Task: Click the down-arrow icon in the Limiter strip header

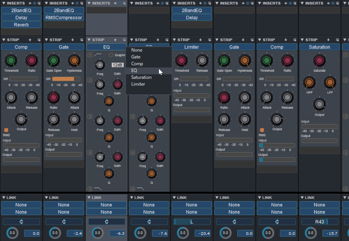Action: (200, 40)
